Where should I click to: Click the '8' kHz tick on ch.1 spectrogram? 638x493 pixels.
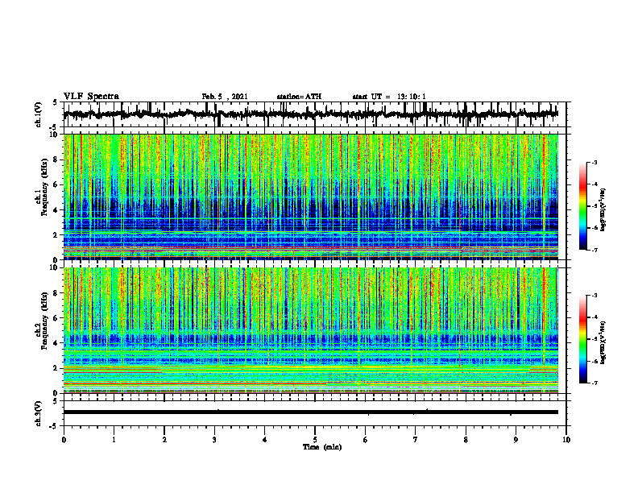[56, 159]
